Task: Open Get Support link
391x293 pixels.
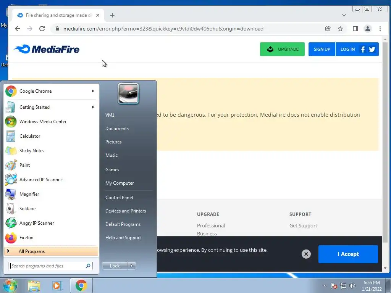Action: coord(303,226)
